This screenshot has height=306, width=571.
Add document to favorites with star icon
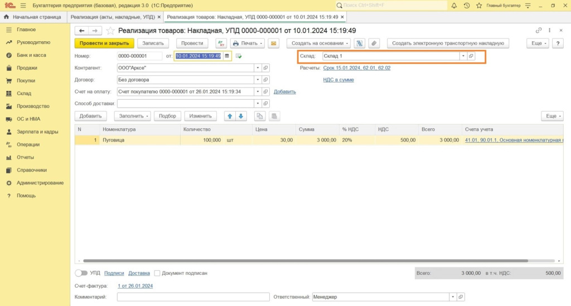[x=110, y=31]
